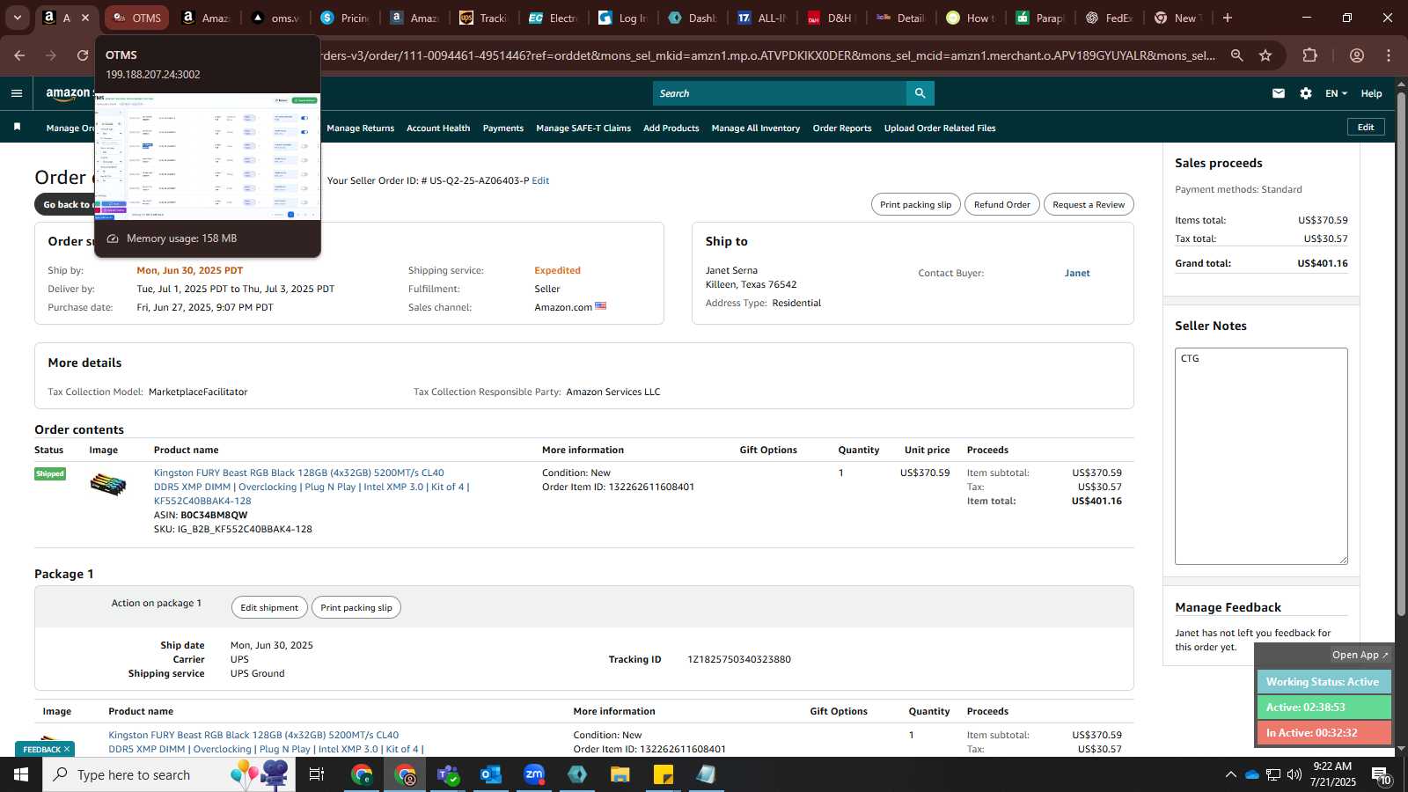Click the Edit button in the navigation bar
The width and height of the screenshot is (1408, 792).
click(1366, 127)
